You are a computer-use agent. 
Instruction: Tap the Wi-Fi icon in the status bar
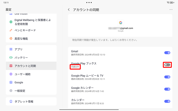pos(168,2)
